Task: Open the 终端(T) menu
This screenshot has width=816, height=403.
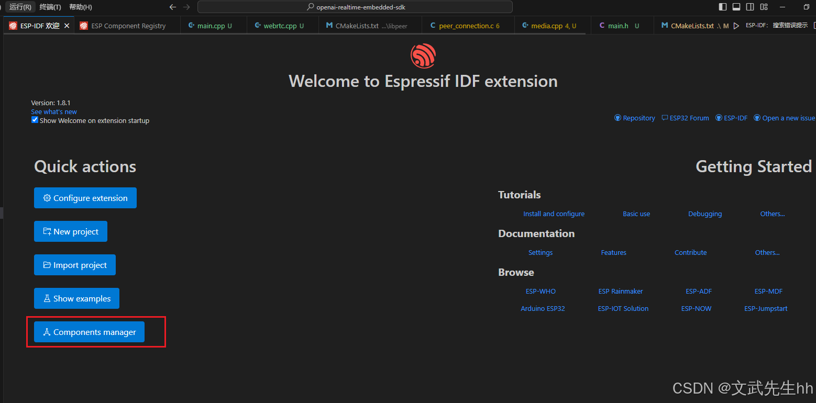Action: pyautogui.click(x=50, y=7)
